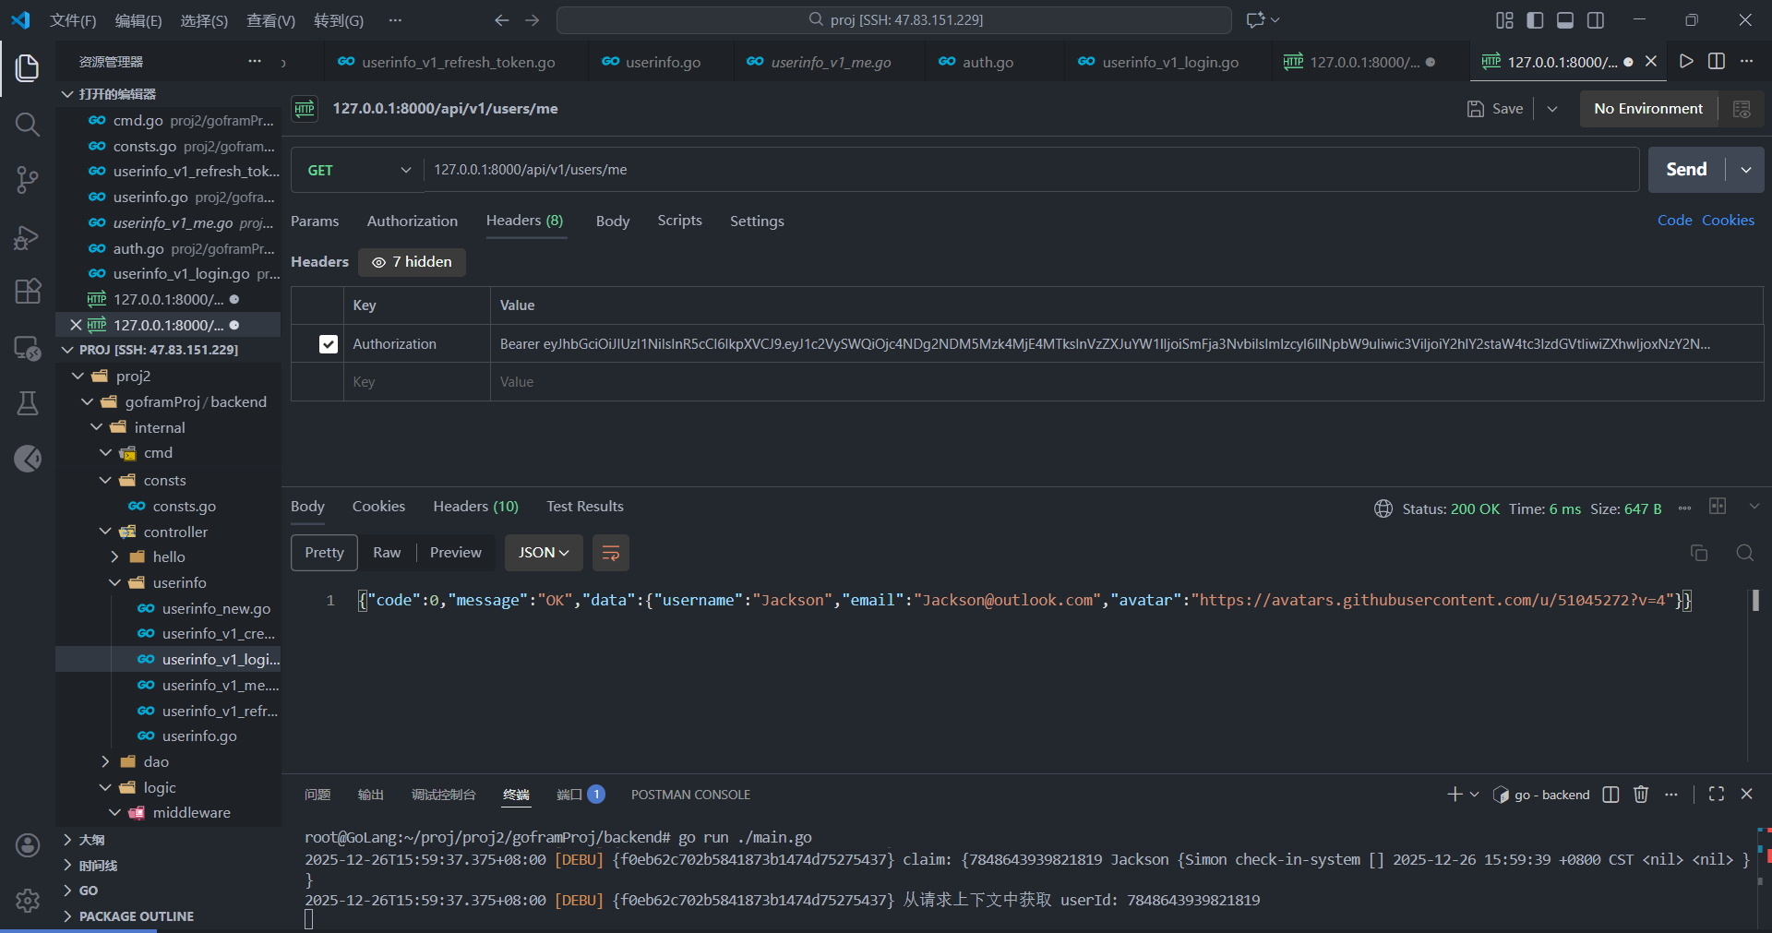The width and height of the screenshot is (1772, 933).
Task: Click the request URL input field
Action: pos(1031,170)
